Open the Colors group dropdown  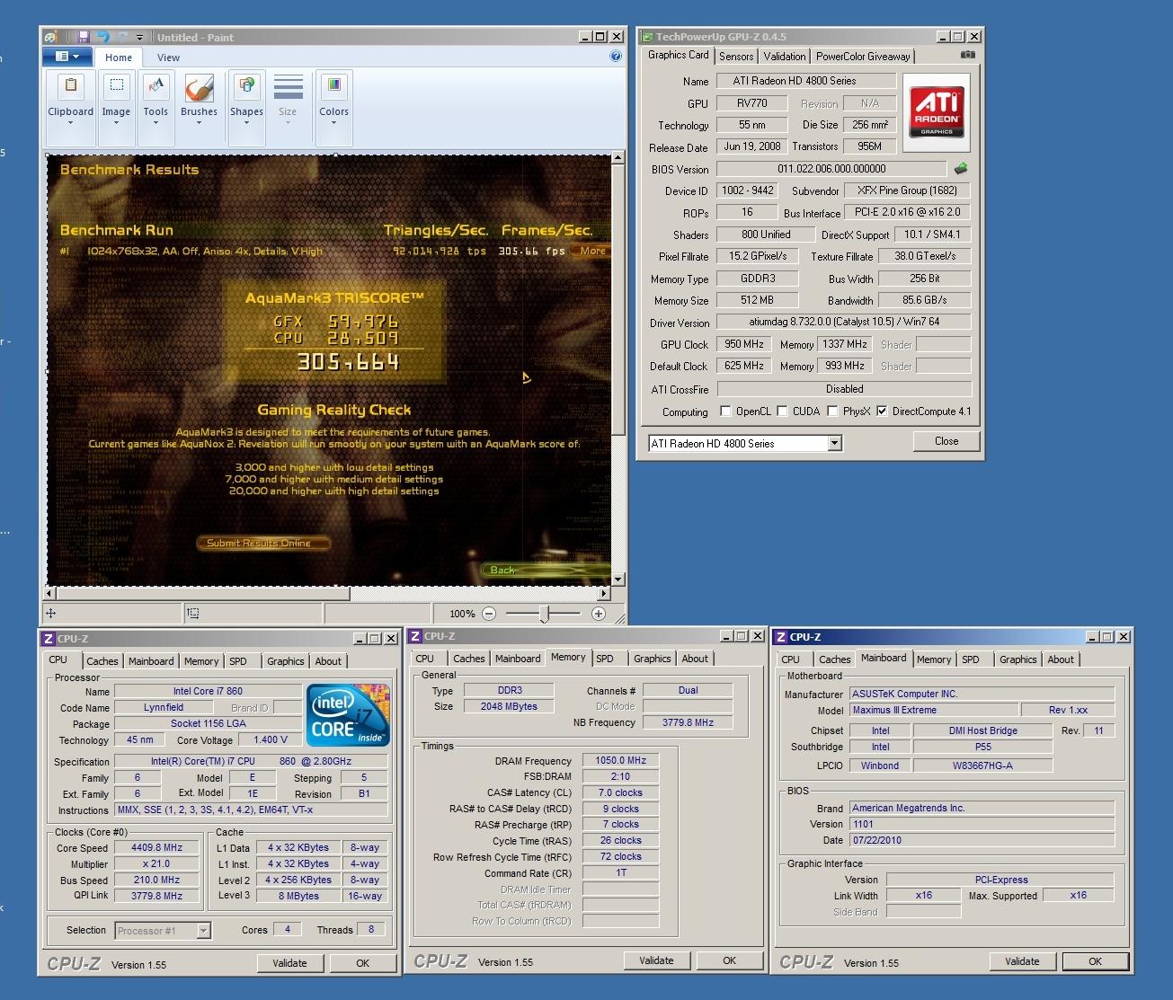coord(333,106)
